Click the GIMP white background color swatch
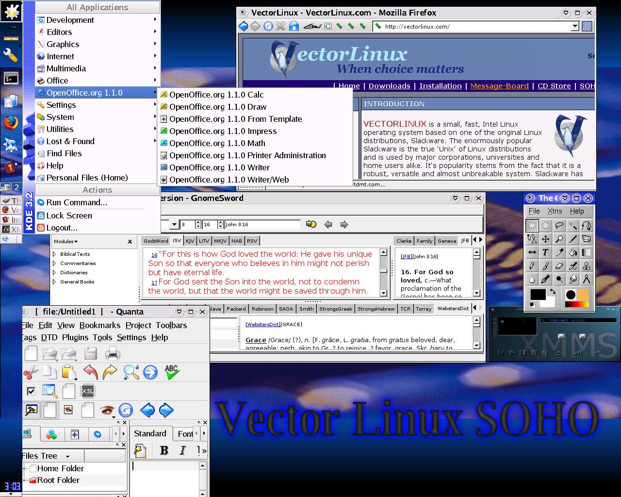621x497 pixels. coord(551,303)
